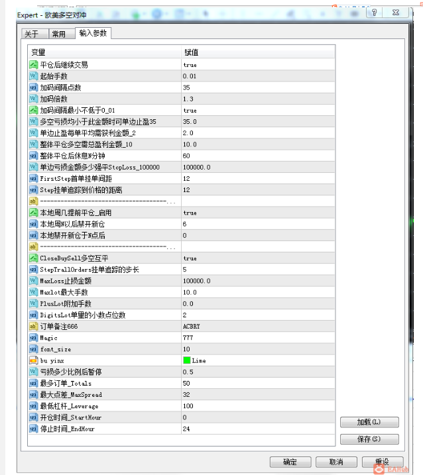Click the icon beside 停止时间_EndHour
The height and width of the screenshot is (475, 423).
[33, 429]
